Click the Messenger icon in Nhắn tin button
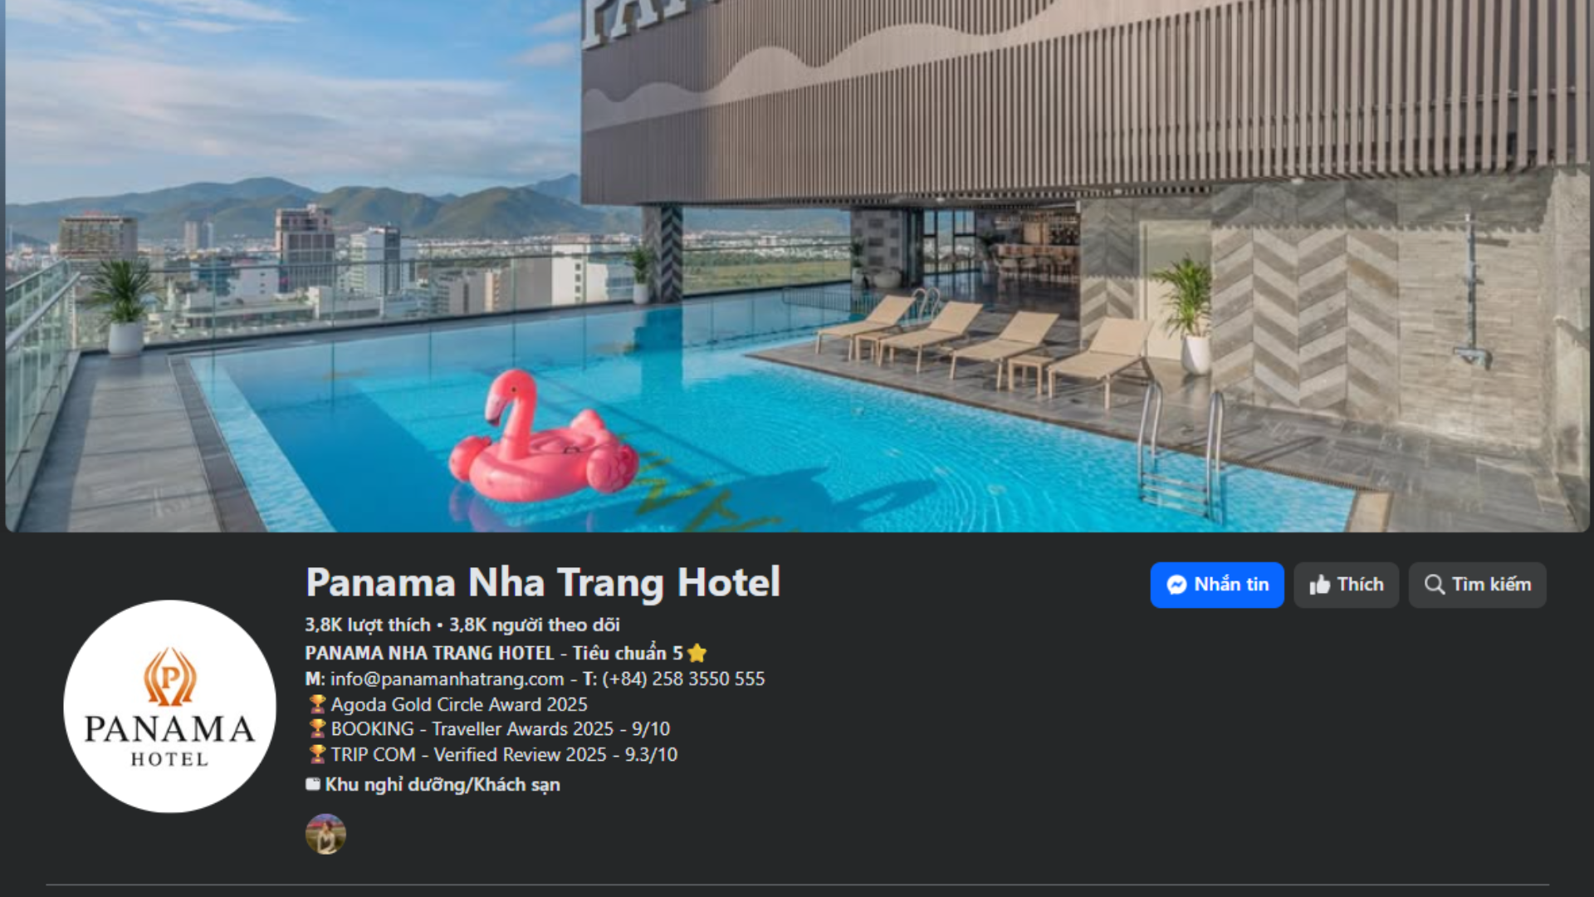The height and width of the screenshot is (897, 1594). coord(1176,585)
